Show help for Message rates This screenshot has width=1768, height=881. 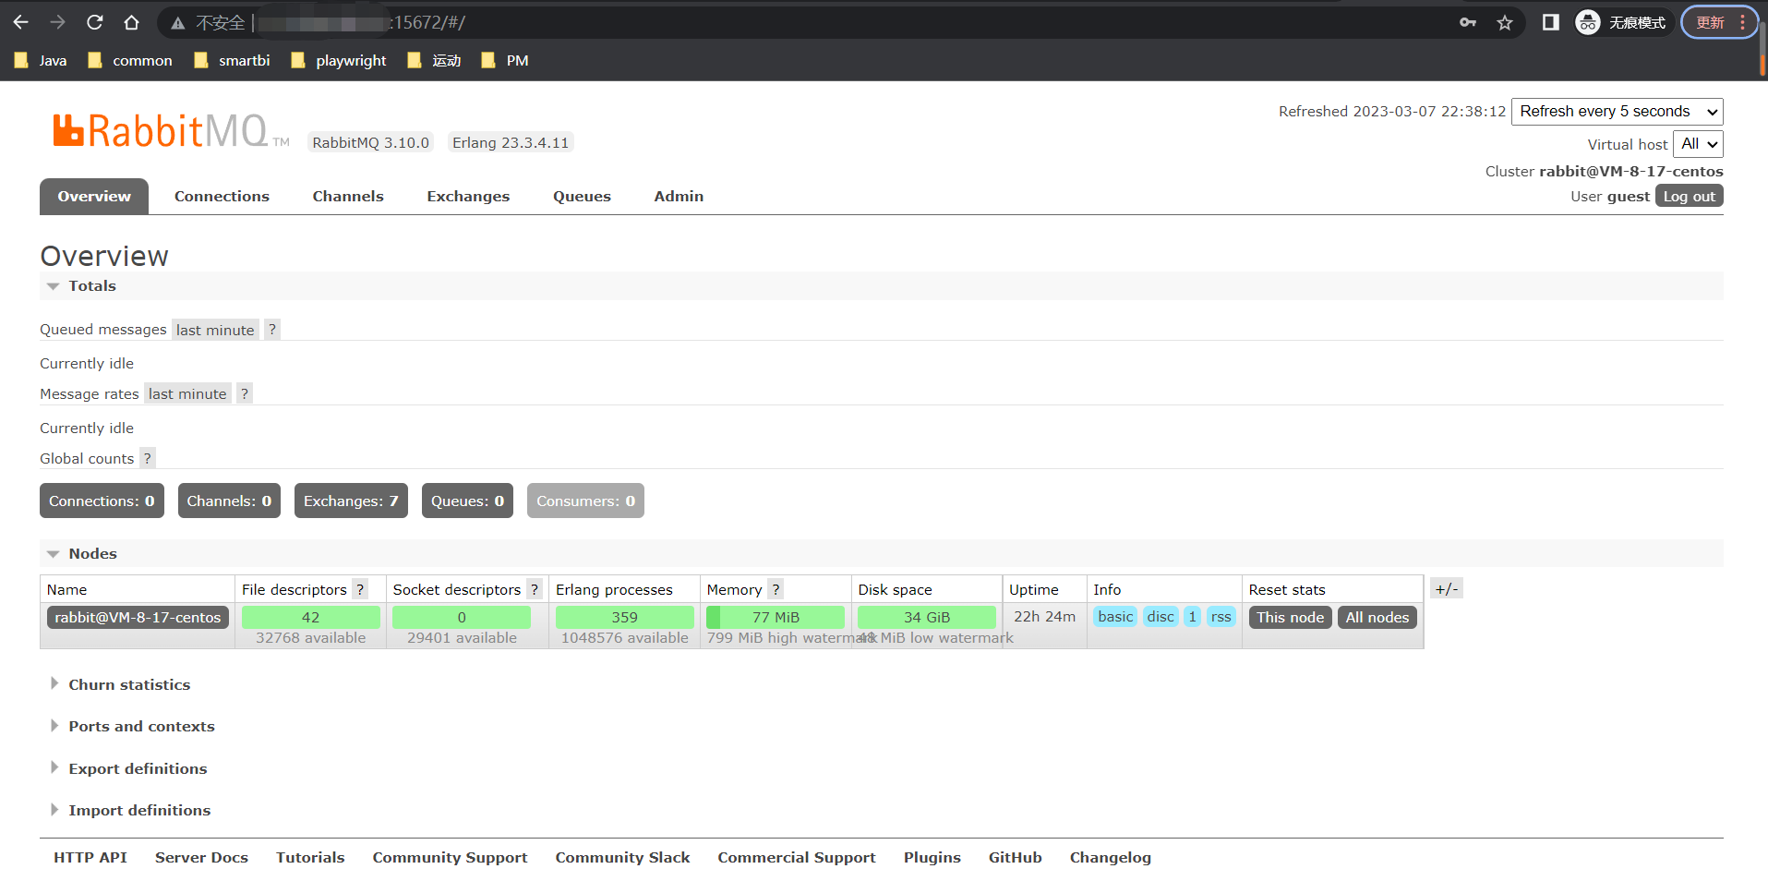245,393
